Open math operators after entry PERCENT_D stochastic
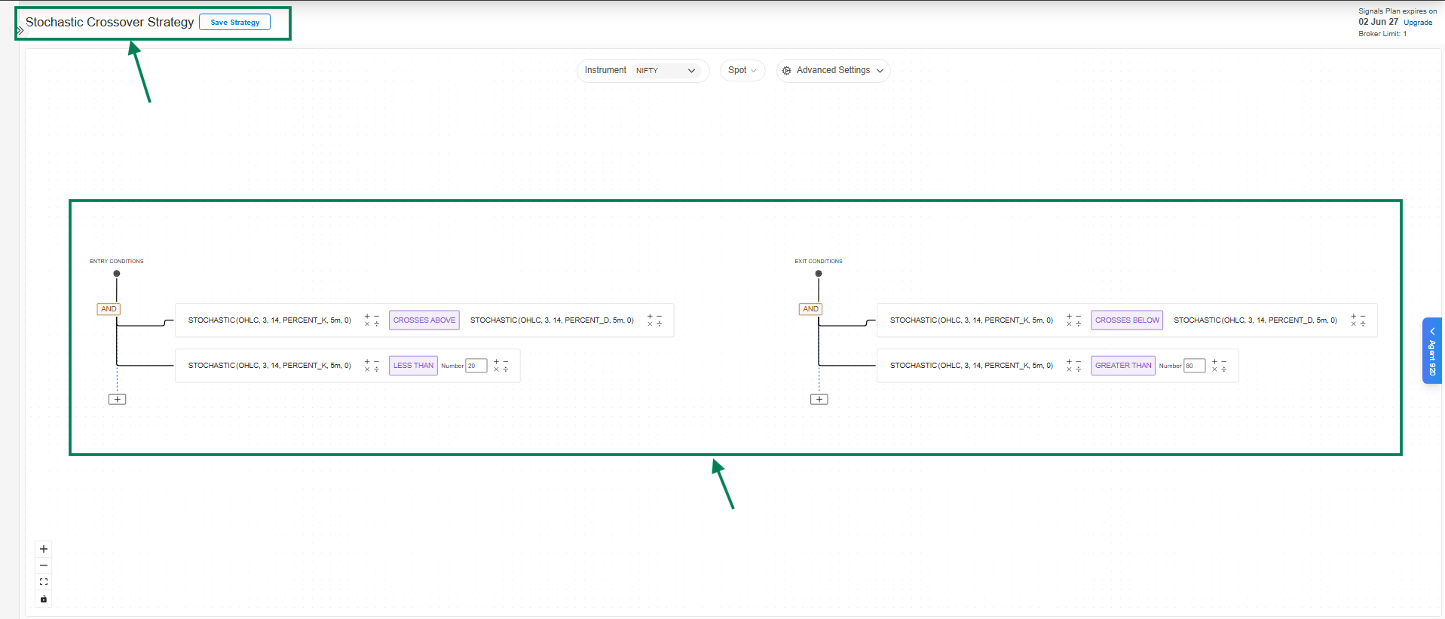 pos(654,320)
